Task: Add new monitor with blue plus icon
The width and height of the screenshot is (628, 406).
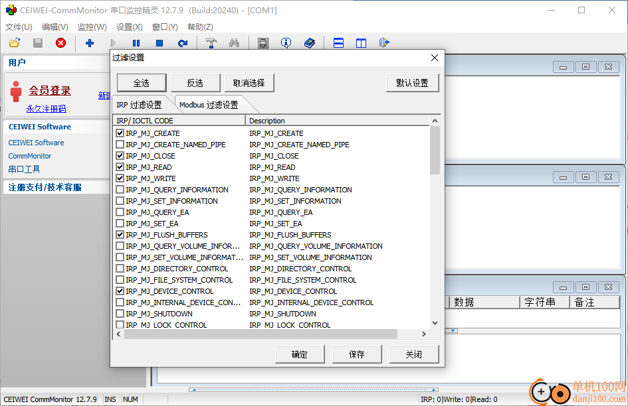Action: tap(90, 43)
